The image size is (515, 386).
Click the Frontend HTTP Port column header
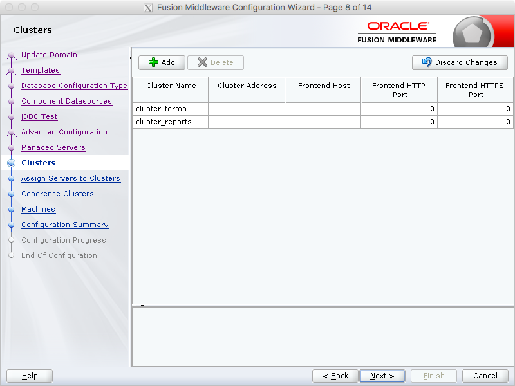[x=399, y=89]
